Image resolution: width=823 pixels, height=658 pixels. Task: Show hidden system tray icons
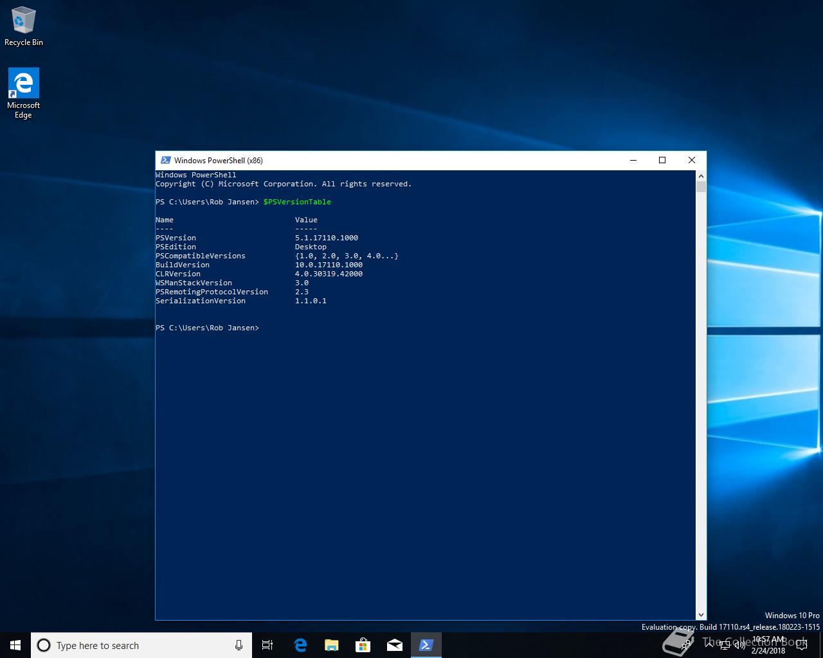(x=708, y=645)
